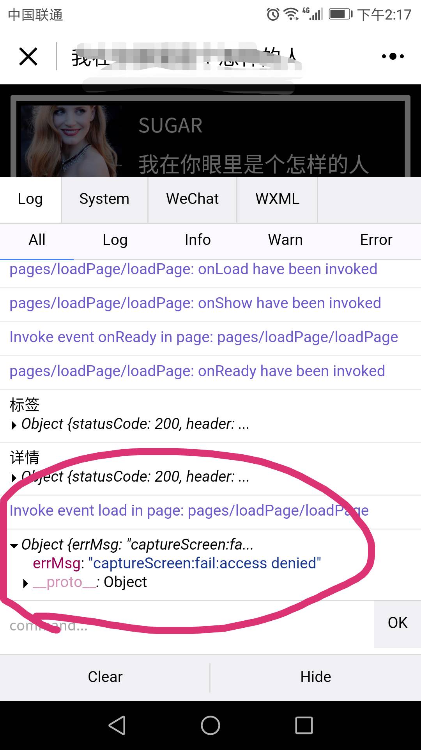421x750 pixels.
Task: Open the WXML tab
Action: 278,199
